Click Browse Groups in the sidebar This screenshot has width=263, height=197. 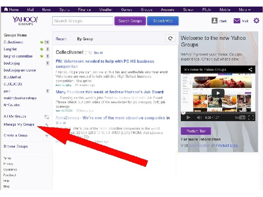pos(16,146)
